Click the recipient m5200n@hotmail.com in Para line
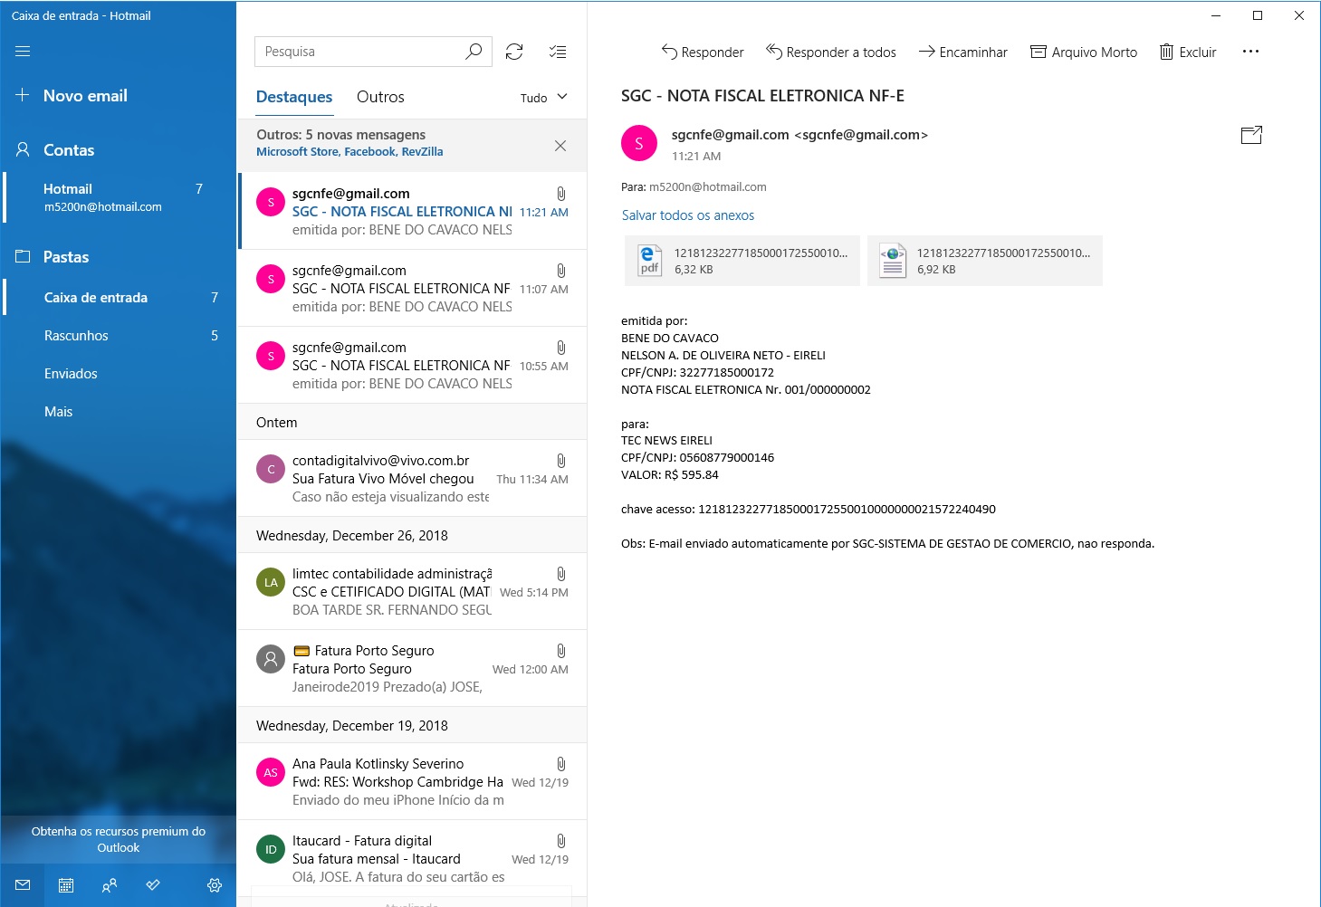The image size is (1321, 907). [x=708, y=187]
